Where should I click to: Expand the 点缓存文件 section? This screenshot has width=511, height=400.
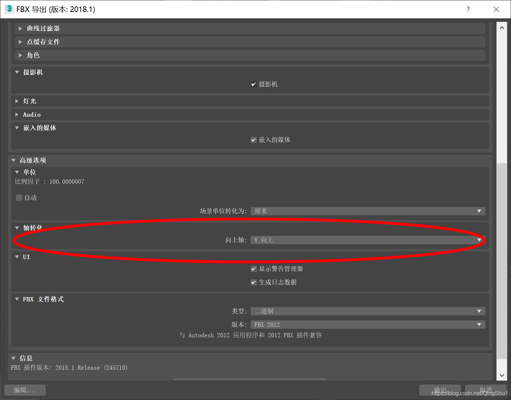coord(250,42)
